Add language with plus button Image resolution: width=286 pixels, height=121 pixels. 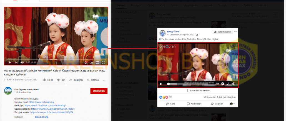pos(275,15)
